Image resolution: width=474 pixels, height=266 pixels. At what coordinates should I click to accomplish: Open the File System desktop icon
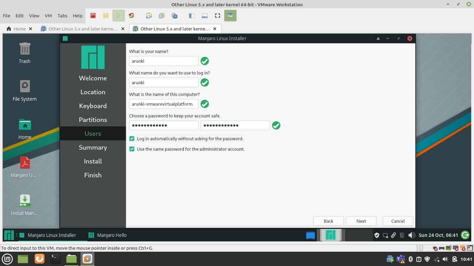[x=25, y=91]
